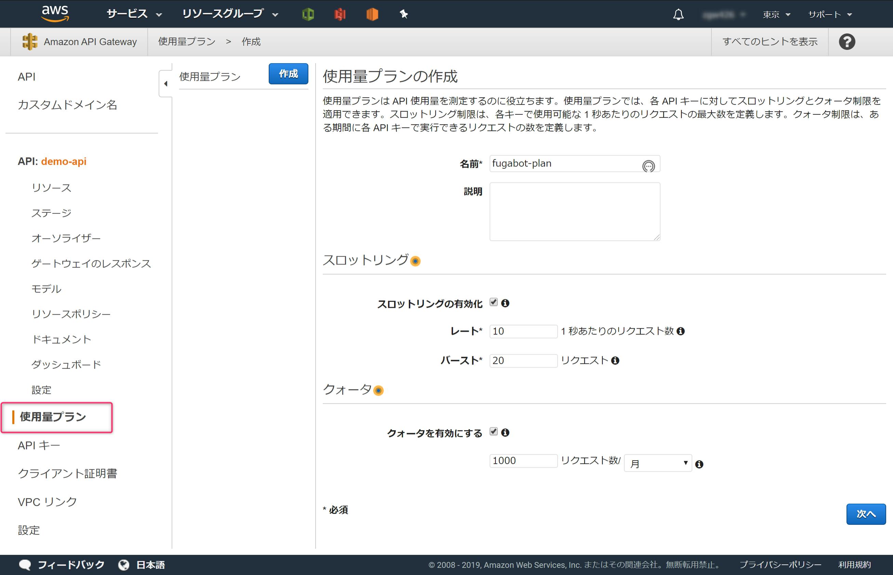Open the green cube shortcut icon

click(308, 14)
